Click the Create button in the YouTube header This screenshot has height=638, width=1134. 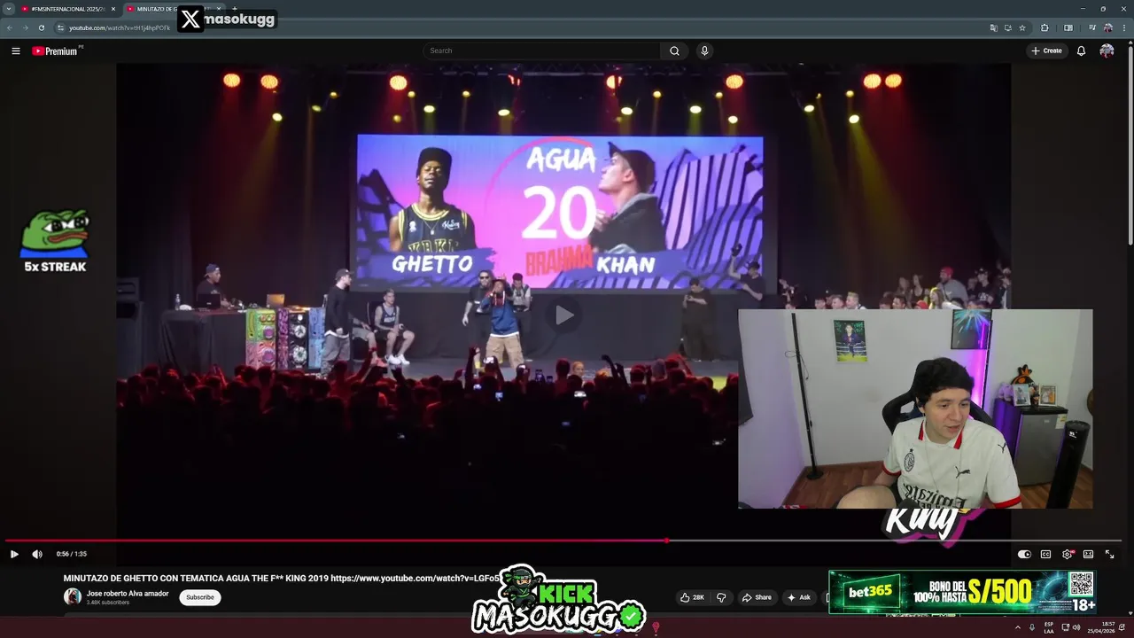click(1046, 51)
